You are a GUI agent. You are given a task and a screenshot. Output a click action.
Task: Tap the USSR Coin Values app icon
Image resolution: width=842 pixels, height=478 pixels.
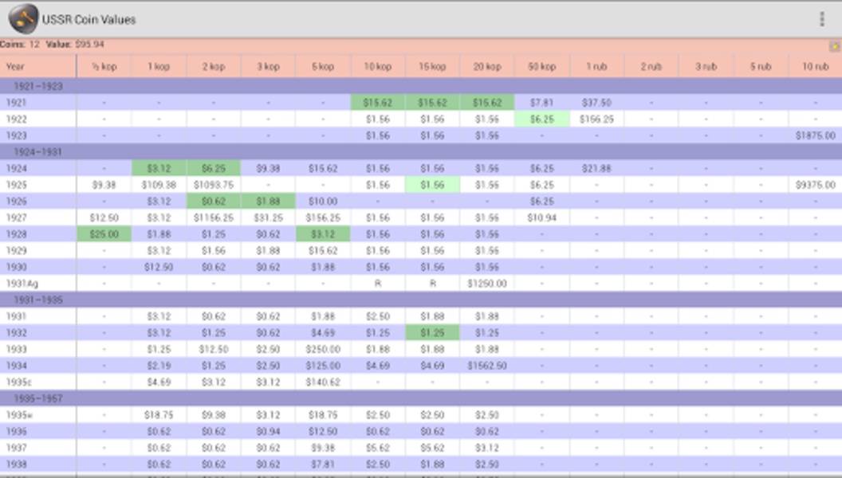(x=23, y=19)
